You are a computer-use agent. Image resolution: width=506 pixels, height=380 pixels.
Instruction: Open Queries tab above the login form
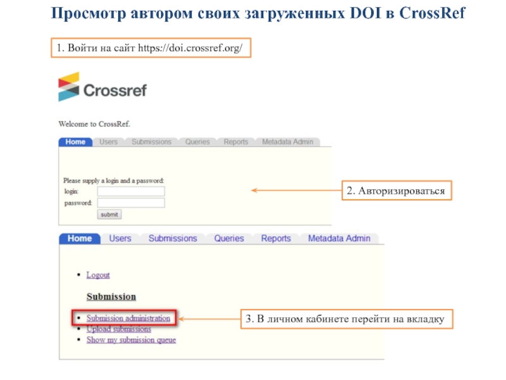197,142
